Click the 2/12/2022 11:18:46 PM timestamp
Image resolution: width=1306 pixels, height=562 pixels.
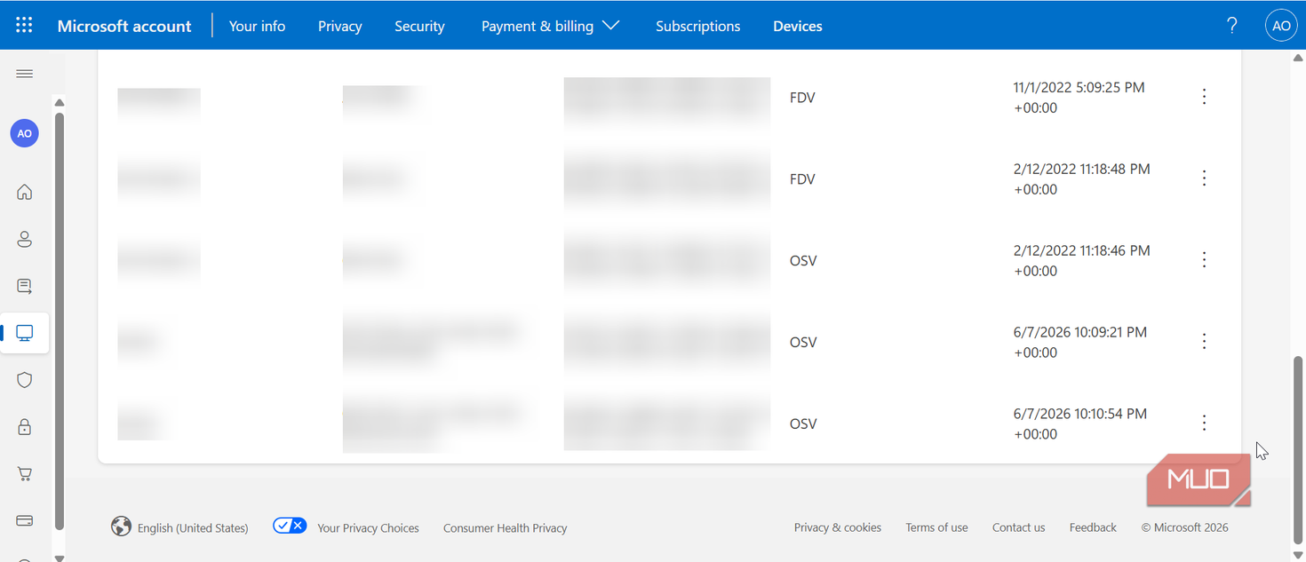1081,260
